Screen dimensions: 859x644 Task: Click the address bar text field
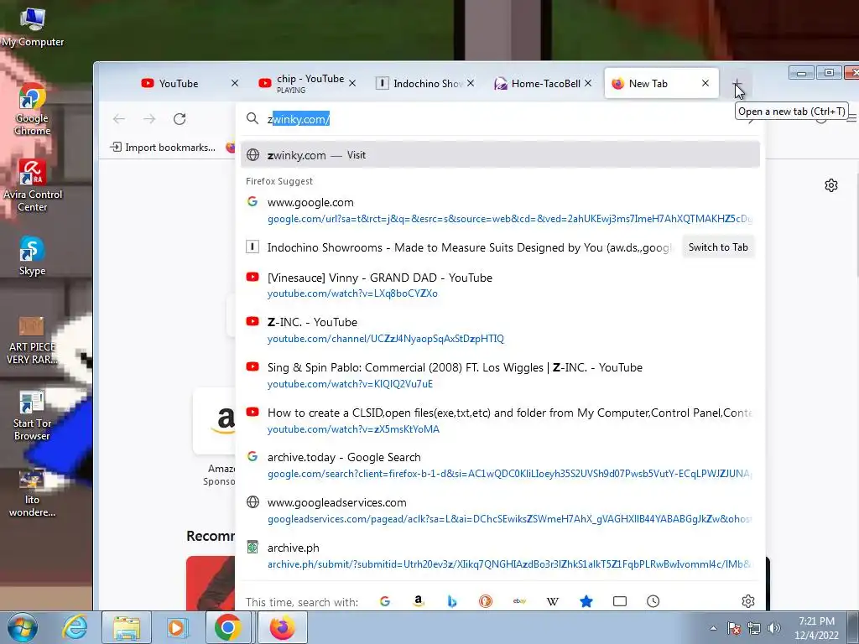500,119
